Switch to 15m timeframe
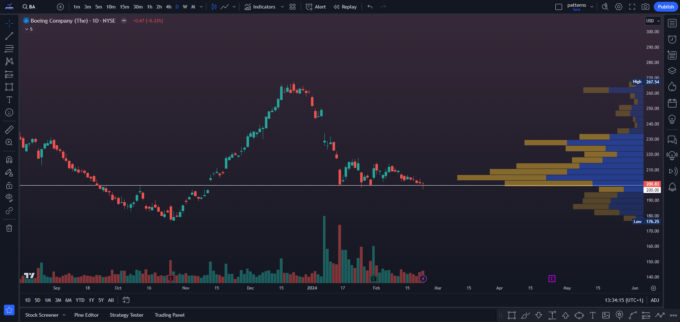Image resolution: width=680 pixels, height=322 pixels. click(124, 7)
